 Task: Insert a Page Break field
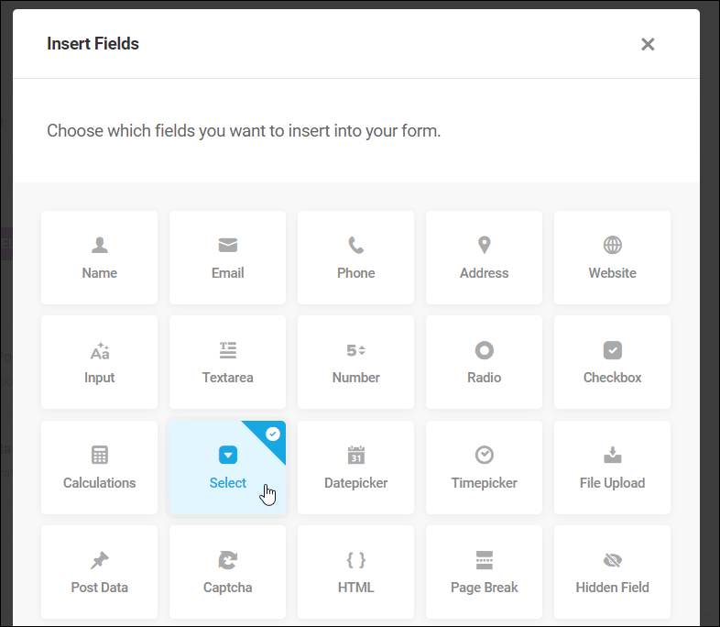click(484, 572)
